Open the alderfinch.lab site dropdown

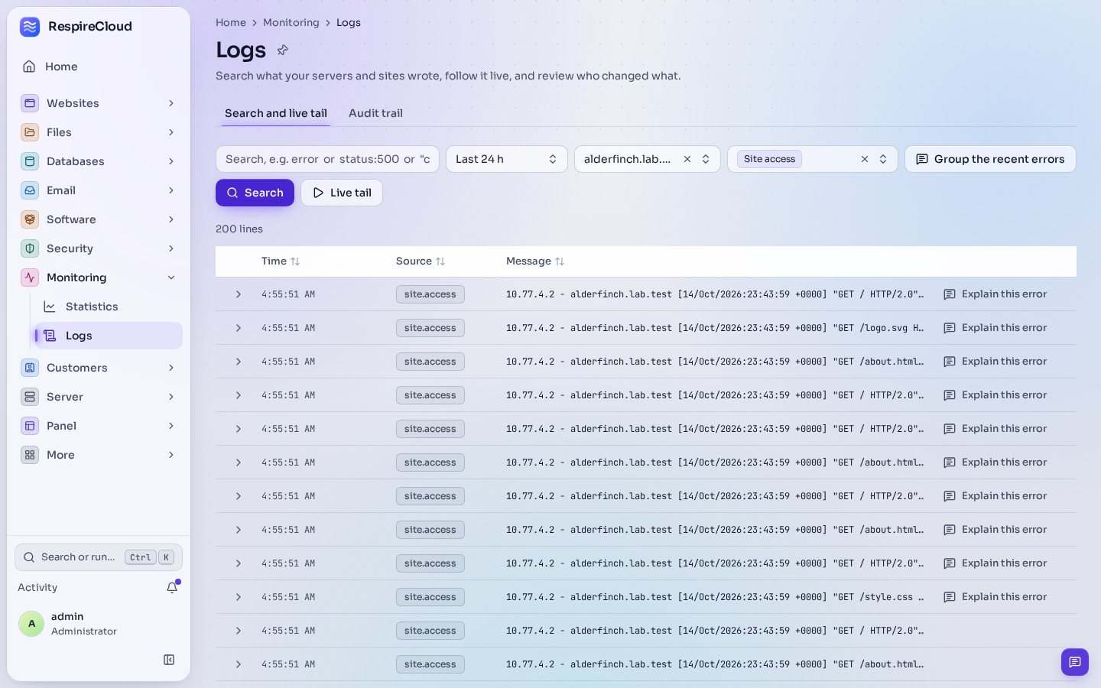click(706, 159)
